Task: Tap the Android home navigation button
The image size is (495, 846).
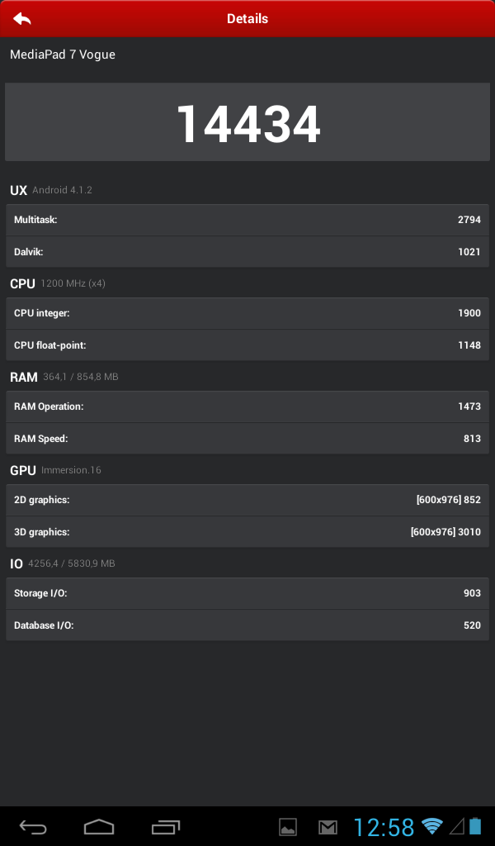Action: [99, 826]
